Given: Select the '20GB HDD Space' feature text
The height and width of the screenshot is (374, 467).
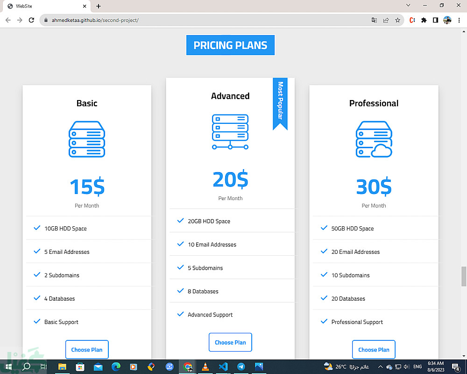Looking at the screenshot, I should (x=209, y=221).
